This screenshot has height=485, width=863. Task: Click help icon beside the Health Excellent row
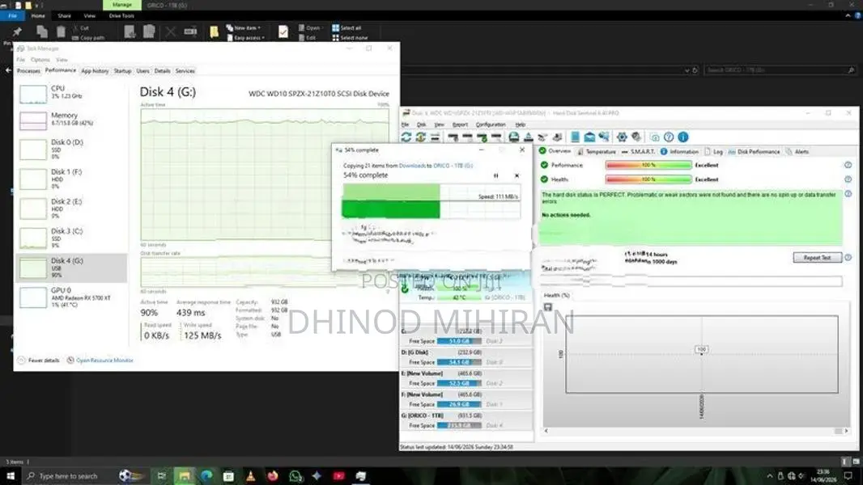[x=848, y=179]
